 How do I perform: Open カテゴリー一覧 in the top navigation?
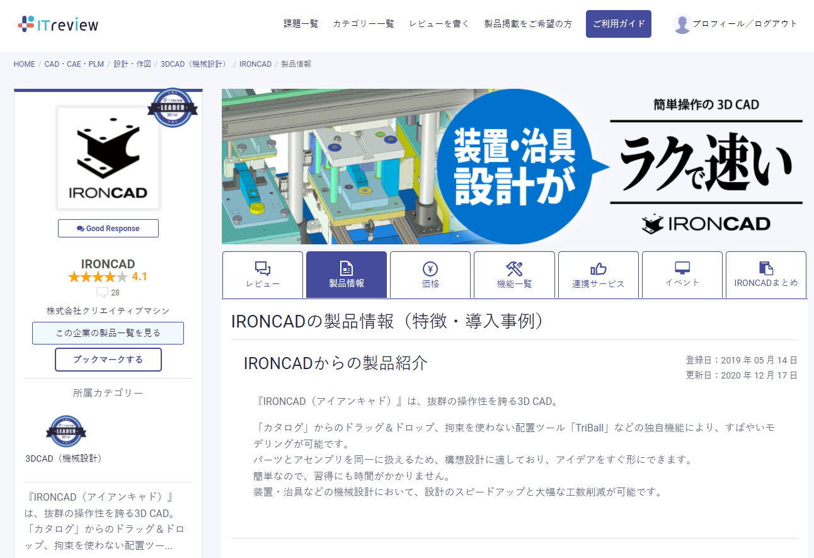point(364,24)
